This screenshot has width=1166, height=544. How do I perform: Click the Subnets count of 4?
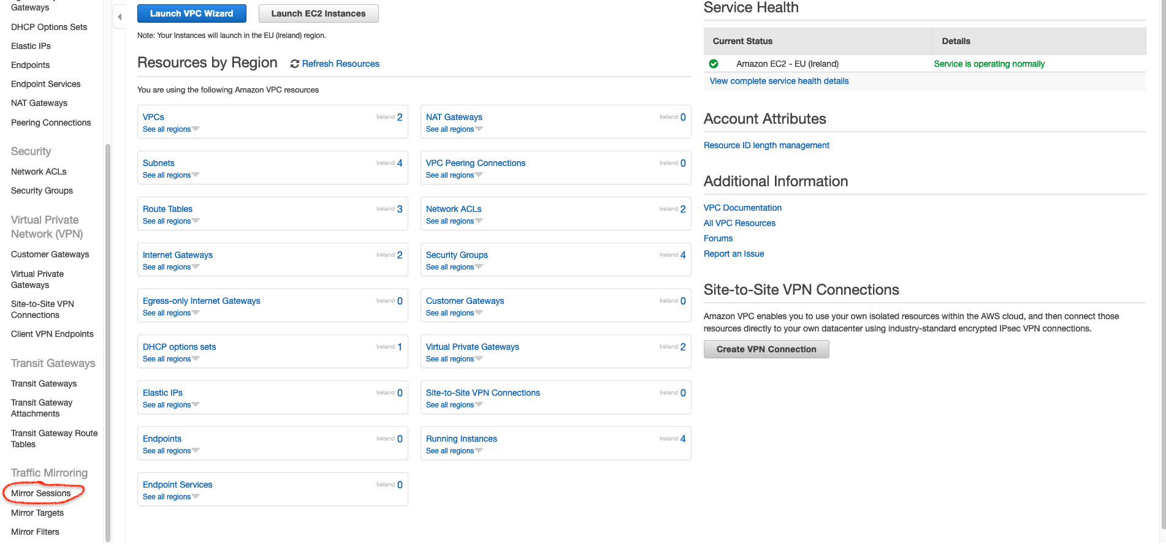coord(400,163)
